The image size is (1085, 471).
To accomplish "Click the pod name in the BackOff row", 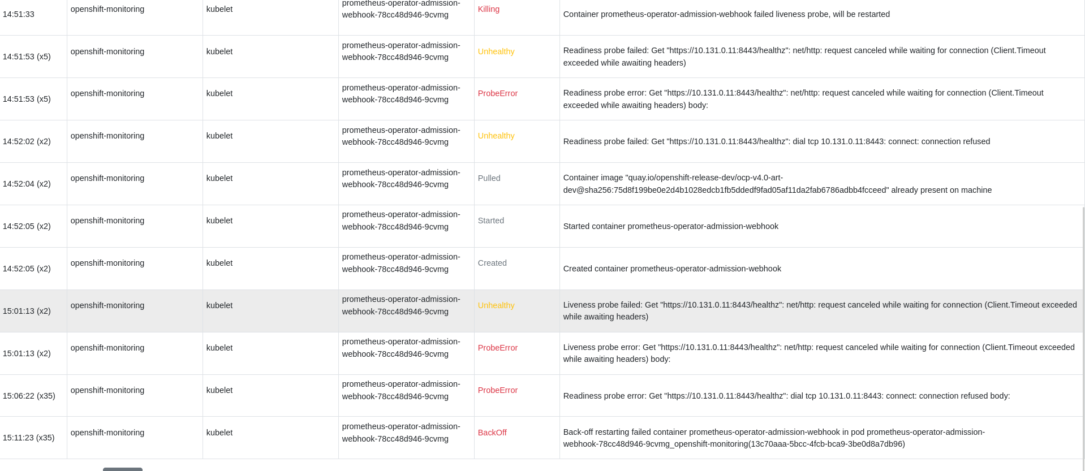I will click(x=401, y=433).
